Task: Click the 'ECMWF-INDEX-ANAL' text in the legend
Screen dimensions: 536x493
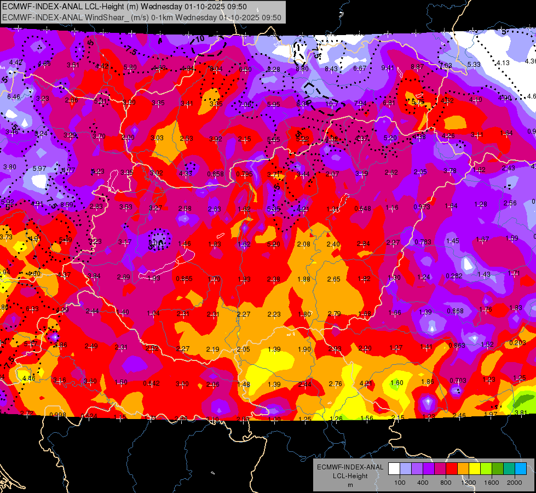Action: click(x=350, y=467)
